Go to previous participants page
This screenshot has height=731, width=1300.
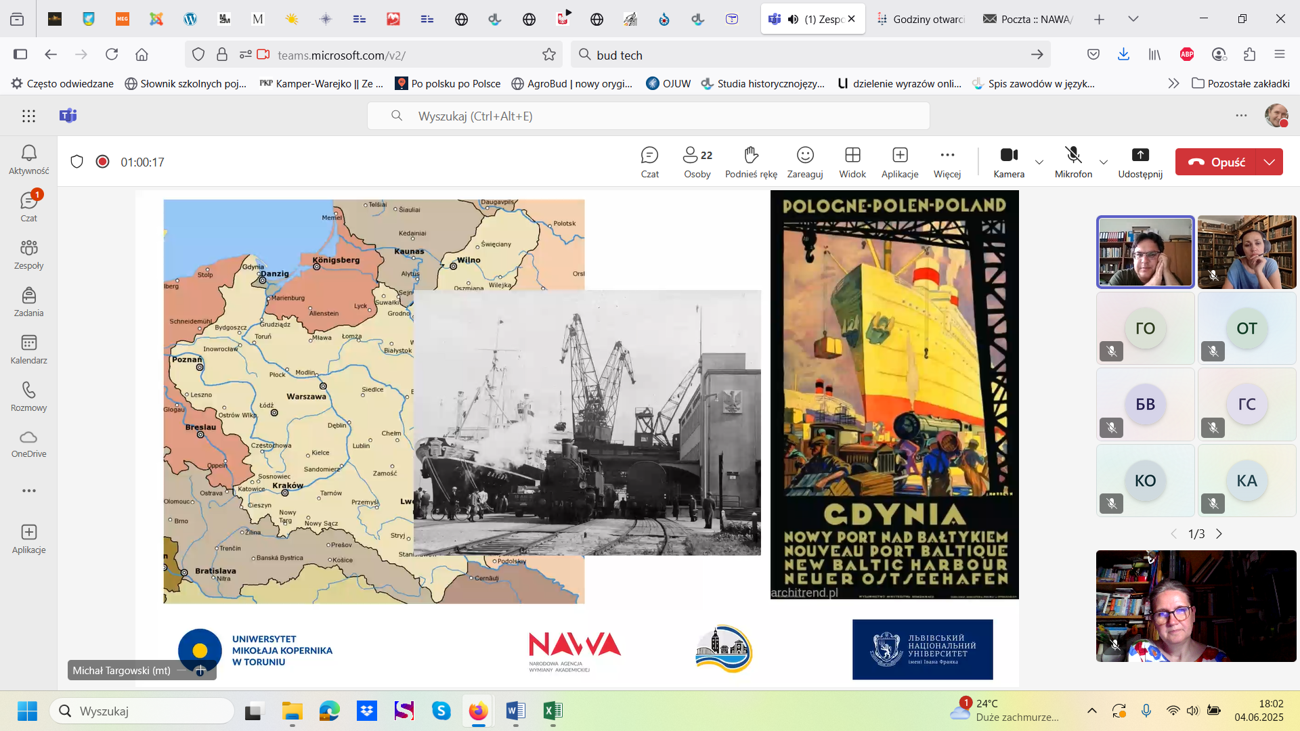click(x=1174, y=534)
